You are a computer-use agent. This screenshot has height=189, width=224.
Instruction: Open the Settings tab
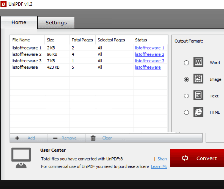[x=56, y=23]
